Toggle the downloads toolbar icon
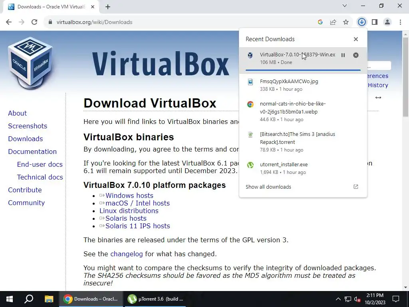Viewport: 409px width, 307px height. (x=361, y=22)
